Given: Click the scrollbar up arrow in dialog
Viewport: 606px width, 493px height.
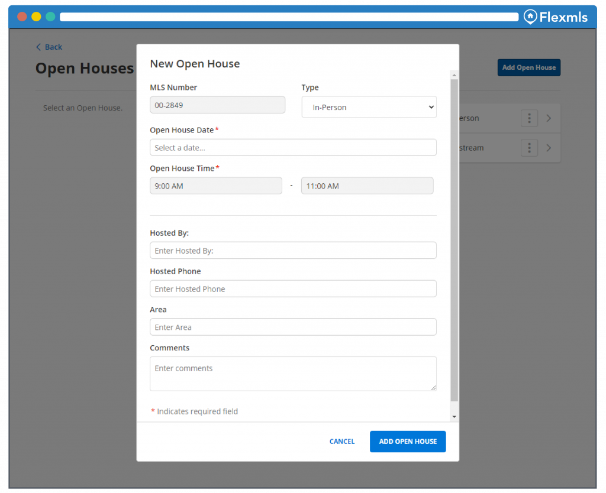Looking at the screenshot, I should [x=454, y=75].
